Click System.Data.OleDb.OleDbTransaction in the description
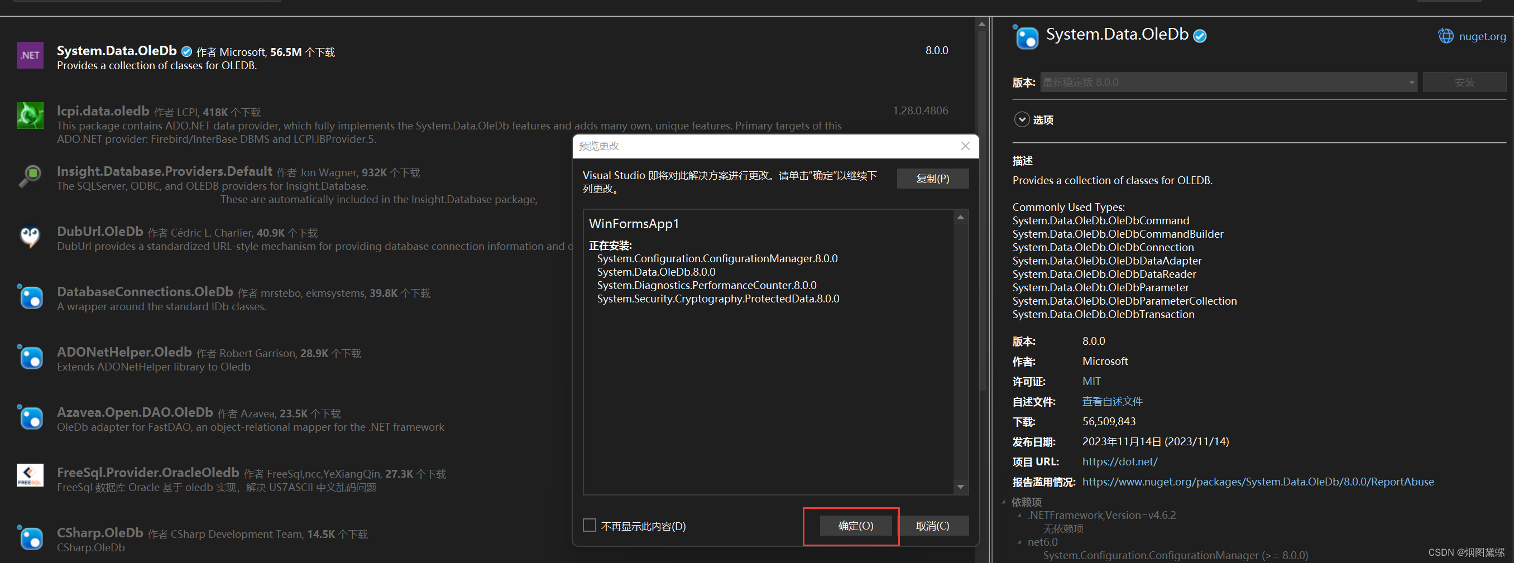Screen dimensions: 1514x563 [x=1103, y=314]
